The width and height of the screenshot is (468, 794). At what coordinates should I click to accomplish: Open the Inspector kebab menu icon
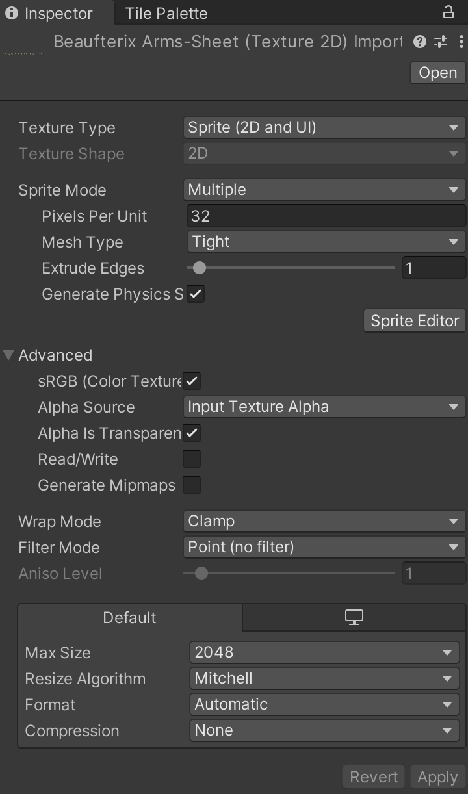461,42
